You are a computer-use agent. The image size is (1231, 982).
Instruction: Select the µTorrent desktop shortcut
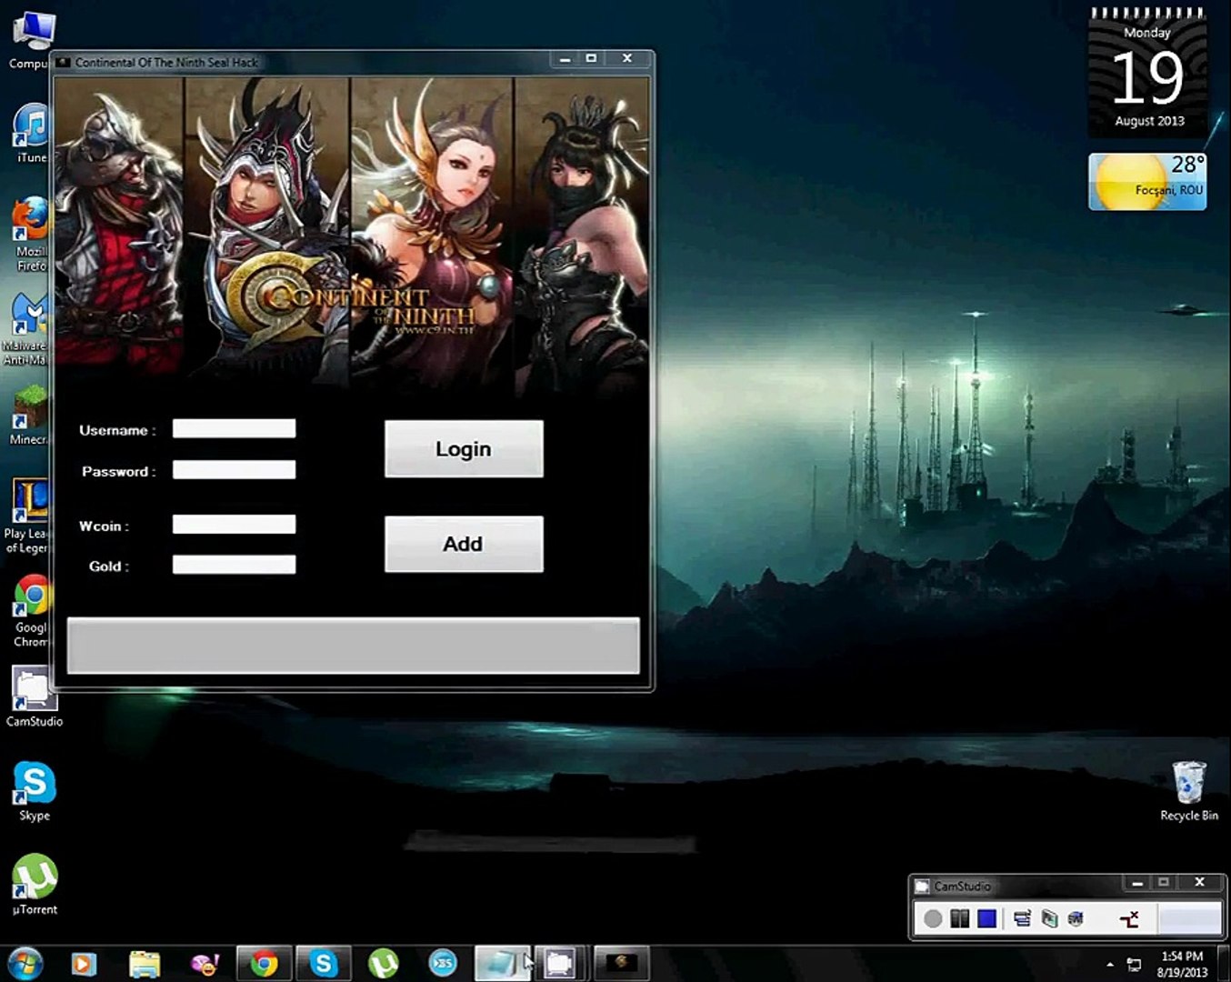coord(35,885)
